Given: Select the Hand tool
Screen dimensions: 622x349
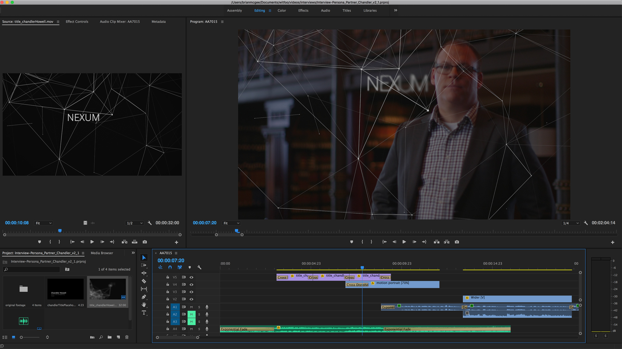Looking at the screenshot, I should click(x=144, y=305).
